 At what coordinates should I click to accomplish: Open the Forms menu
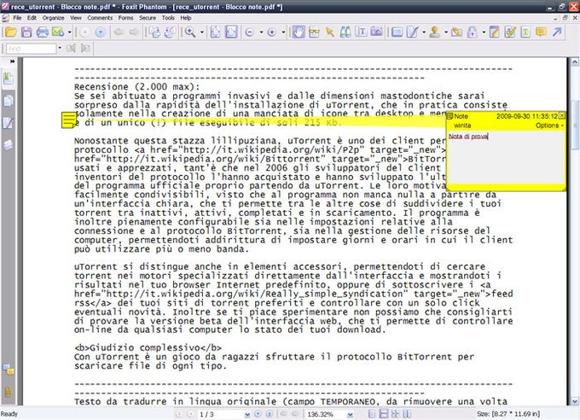click(x=125, y=18)
